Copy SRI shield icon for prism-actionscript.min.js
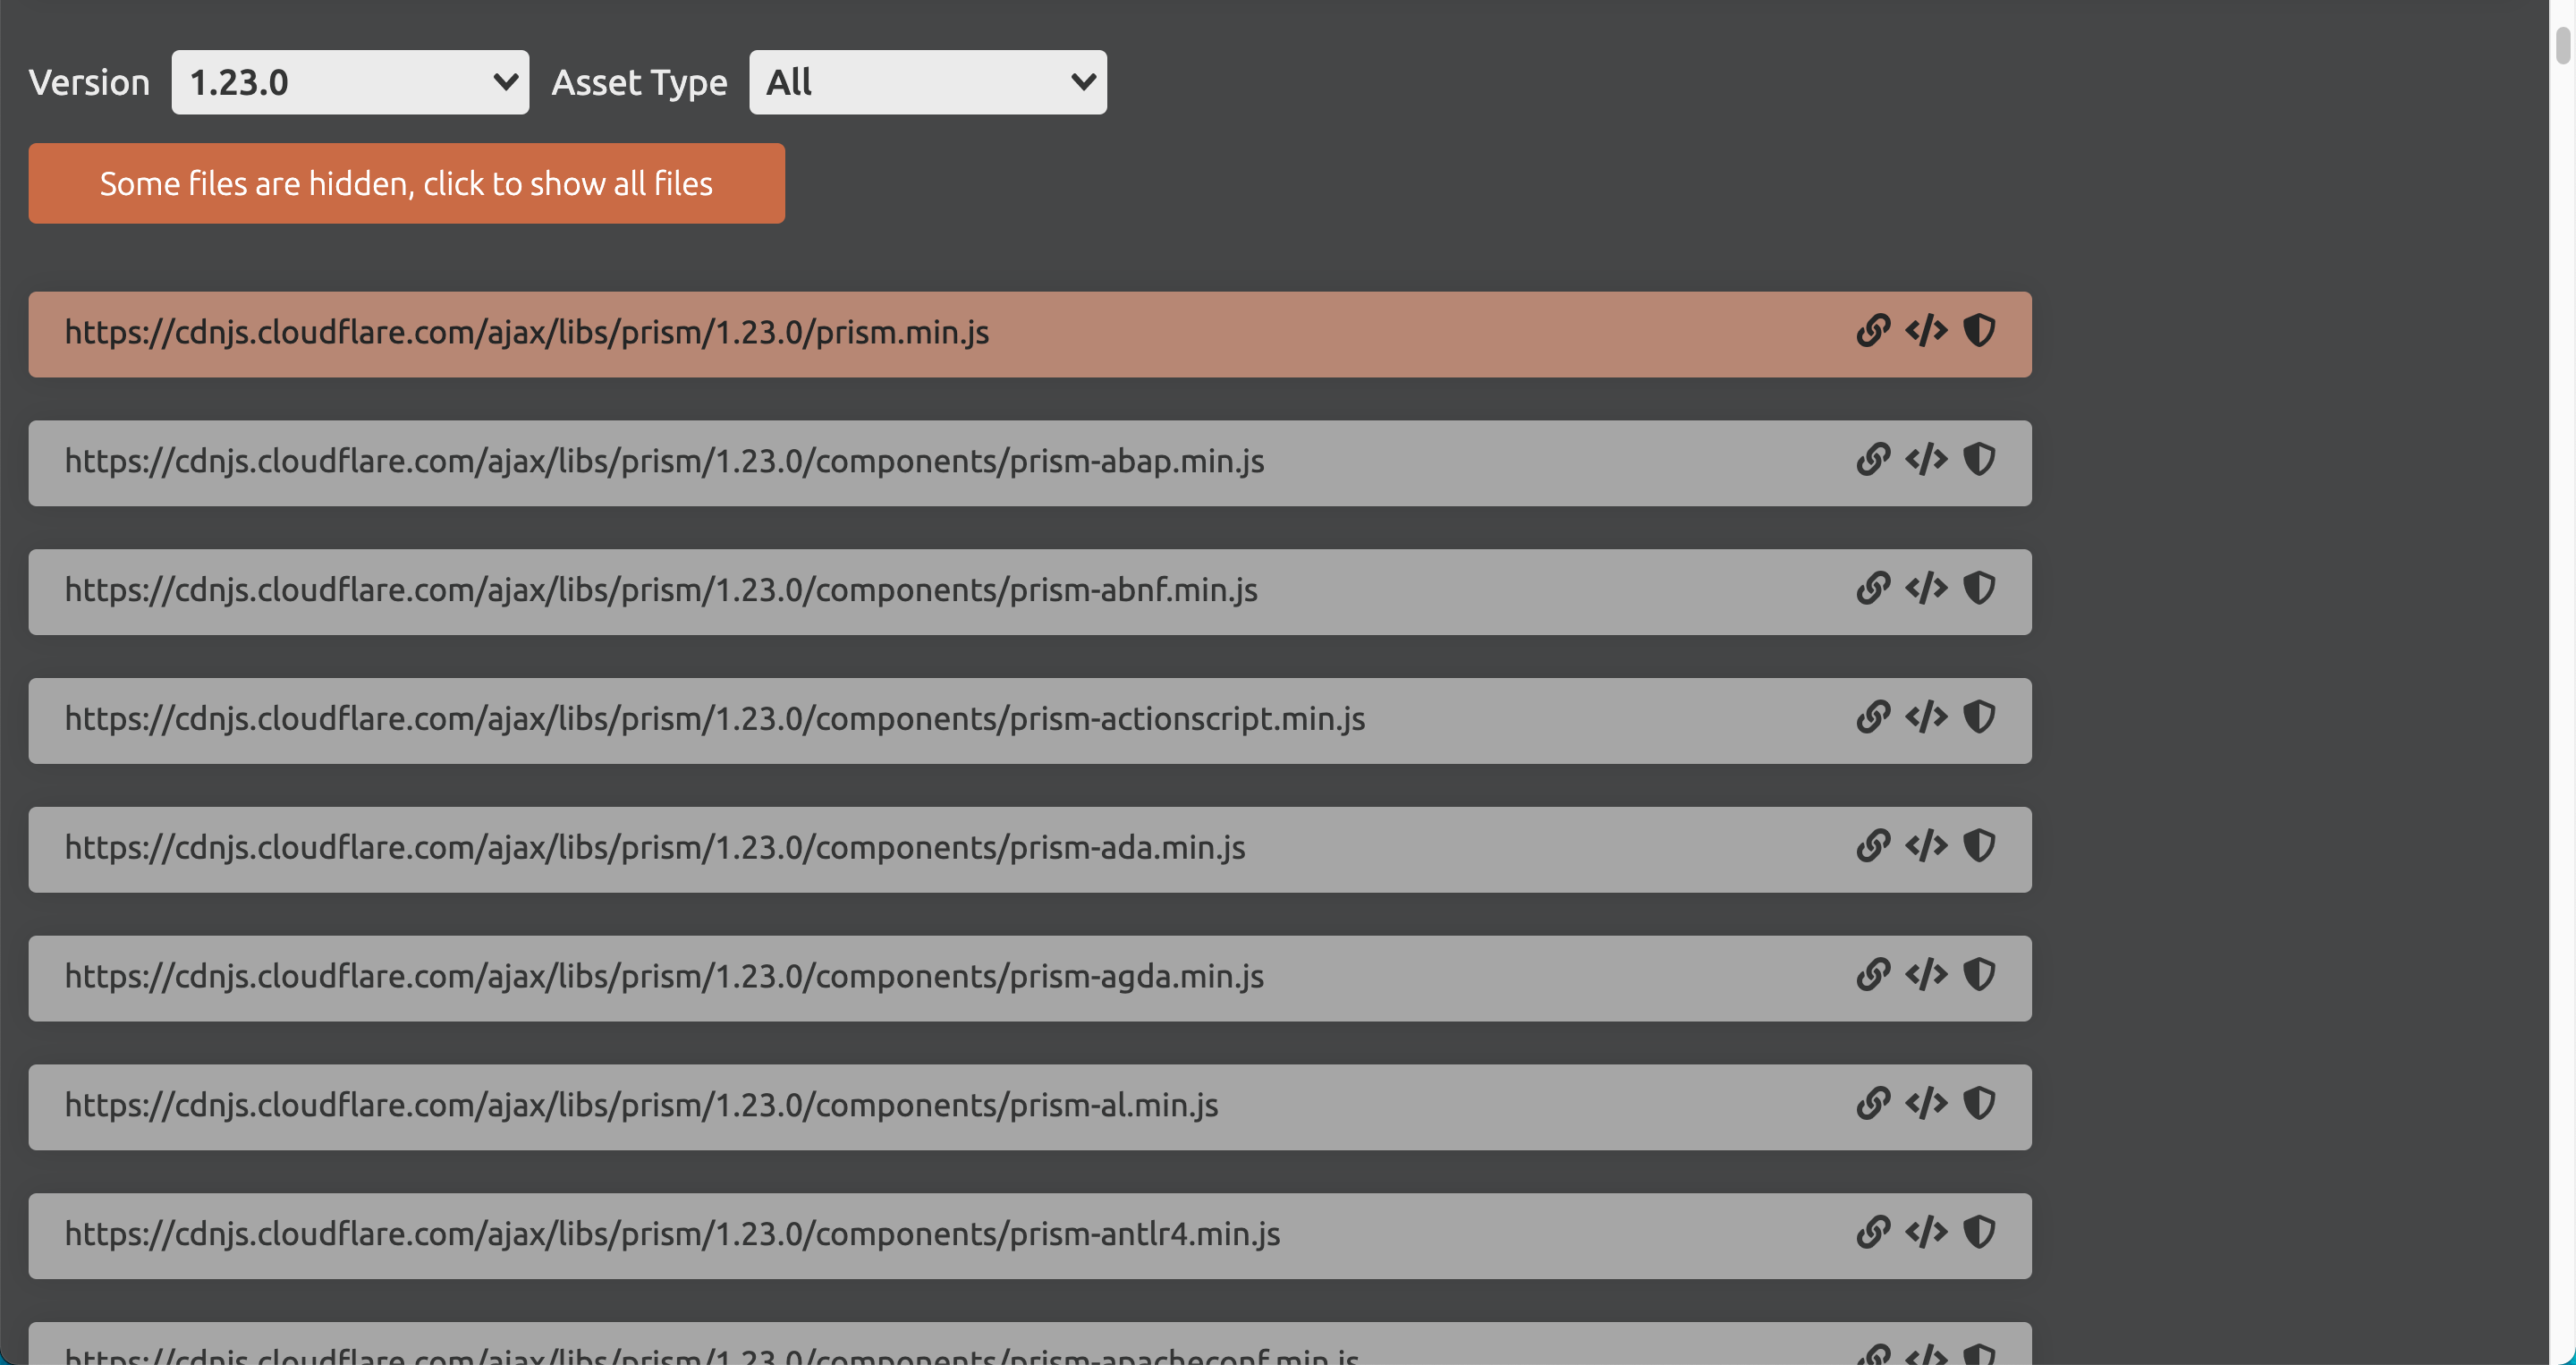The height and width of the screenshot is (1365, 2576). click(1979, 717)
